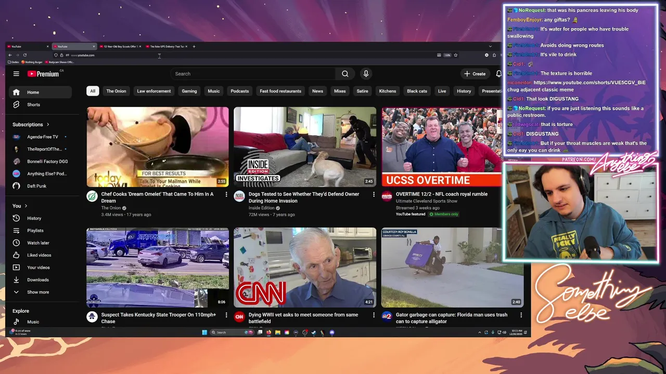Image resolution: width=666 pixels, height=374 pixels.
Task: Expand the You section chevron
Action: [x=26, y=206]
